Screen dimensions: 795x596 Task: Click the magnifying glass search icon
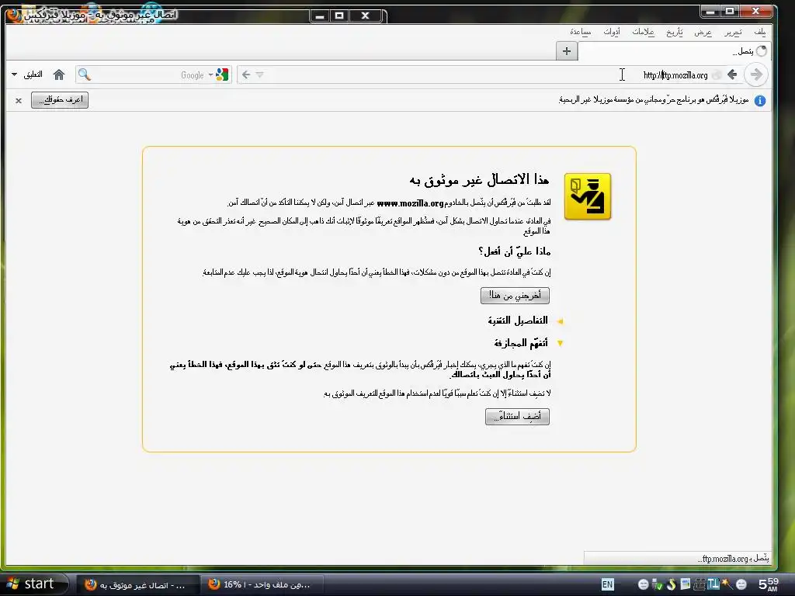point(84,74)
